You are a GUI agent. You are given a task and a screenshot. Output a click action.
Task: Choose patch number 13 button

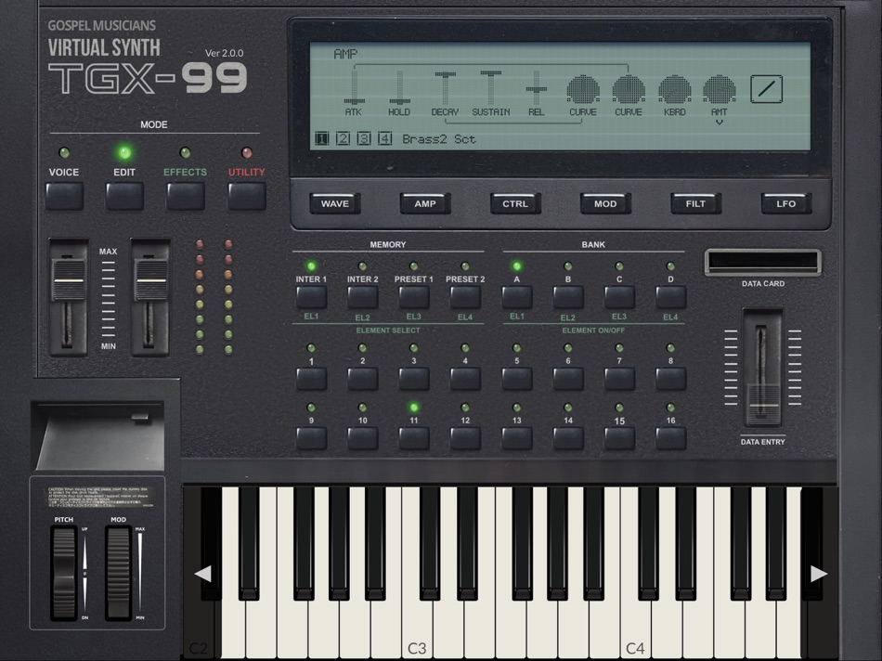click(516, 438)
